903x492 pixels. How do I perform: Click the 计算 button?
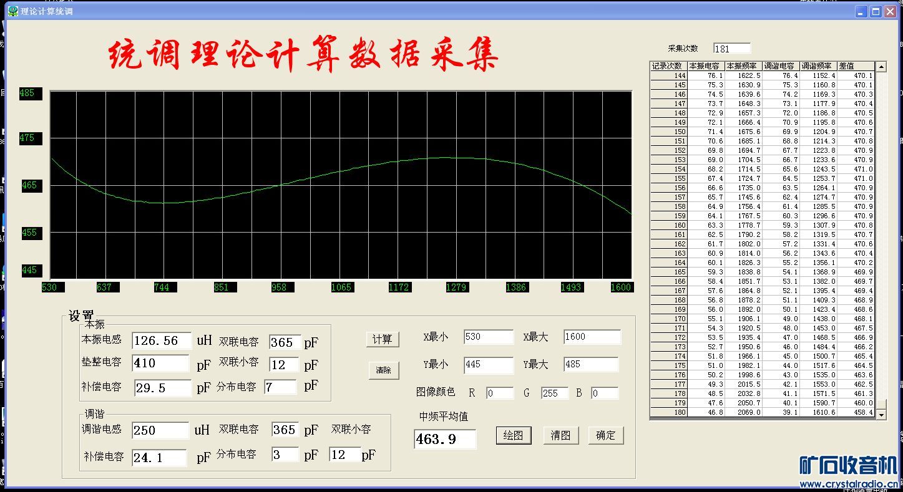point(382,339)
